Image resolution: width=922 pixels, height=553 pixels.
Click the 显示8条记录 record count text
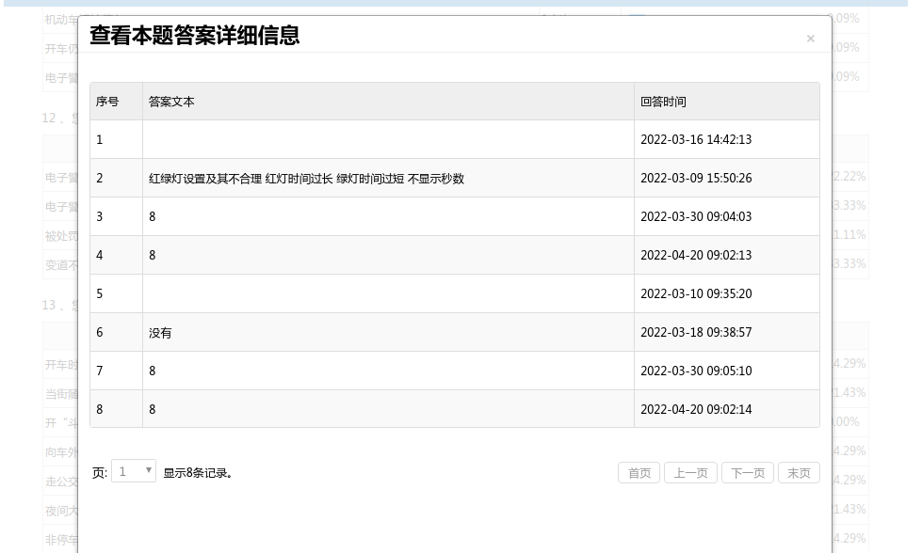tap(198, 473)
